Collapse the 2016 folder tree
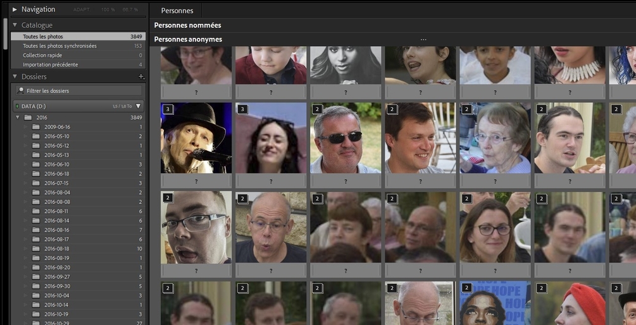636x325 pixels. click(x=18, y=117)
